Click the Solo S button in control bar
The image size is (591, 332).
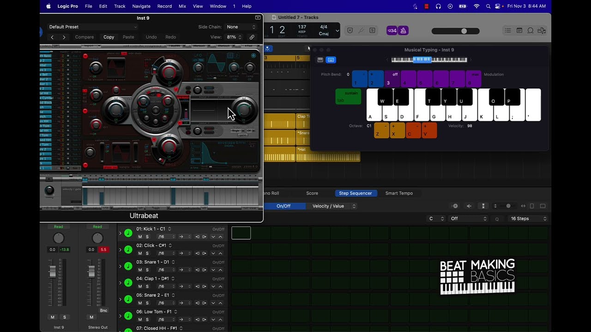click(x=372, y=30)
